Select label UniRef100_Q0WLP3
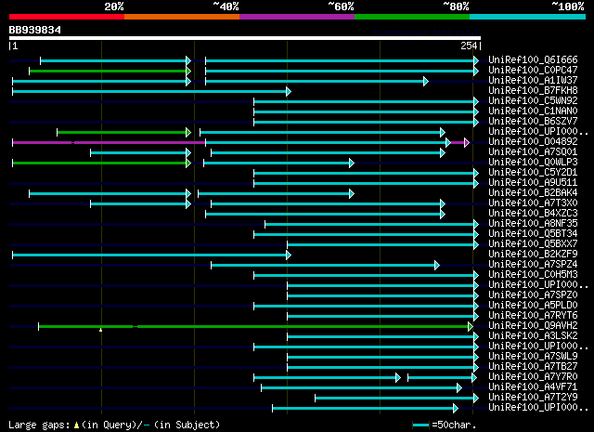 533,163
